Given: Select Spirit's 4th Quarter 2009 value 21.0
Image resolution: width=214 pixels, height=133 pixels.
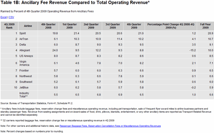Looking at the screenshot, I should click(141, 33).
